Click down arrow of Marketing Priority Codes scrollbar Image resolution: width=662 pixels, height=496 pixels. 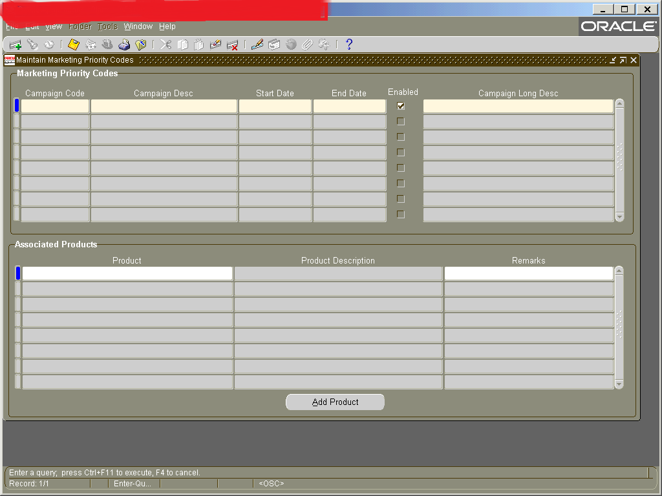[620, 218]
